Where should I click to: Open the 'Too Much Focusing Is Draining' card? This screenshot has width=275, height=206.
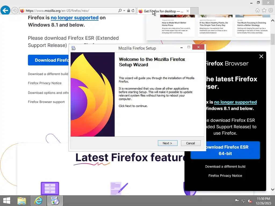point(253,26)
